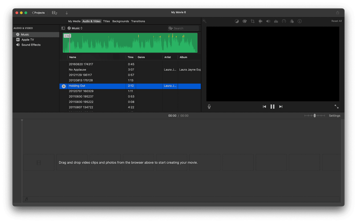
Task: Click the clip information icon
Action: [299, 21]
